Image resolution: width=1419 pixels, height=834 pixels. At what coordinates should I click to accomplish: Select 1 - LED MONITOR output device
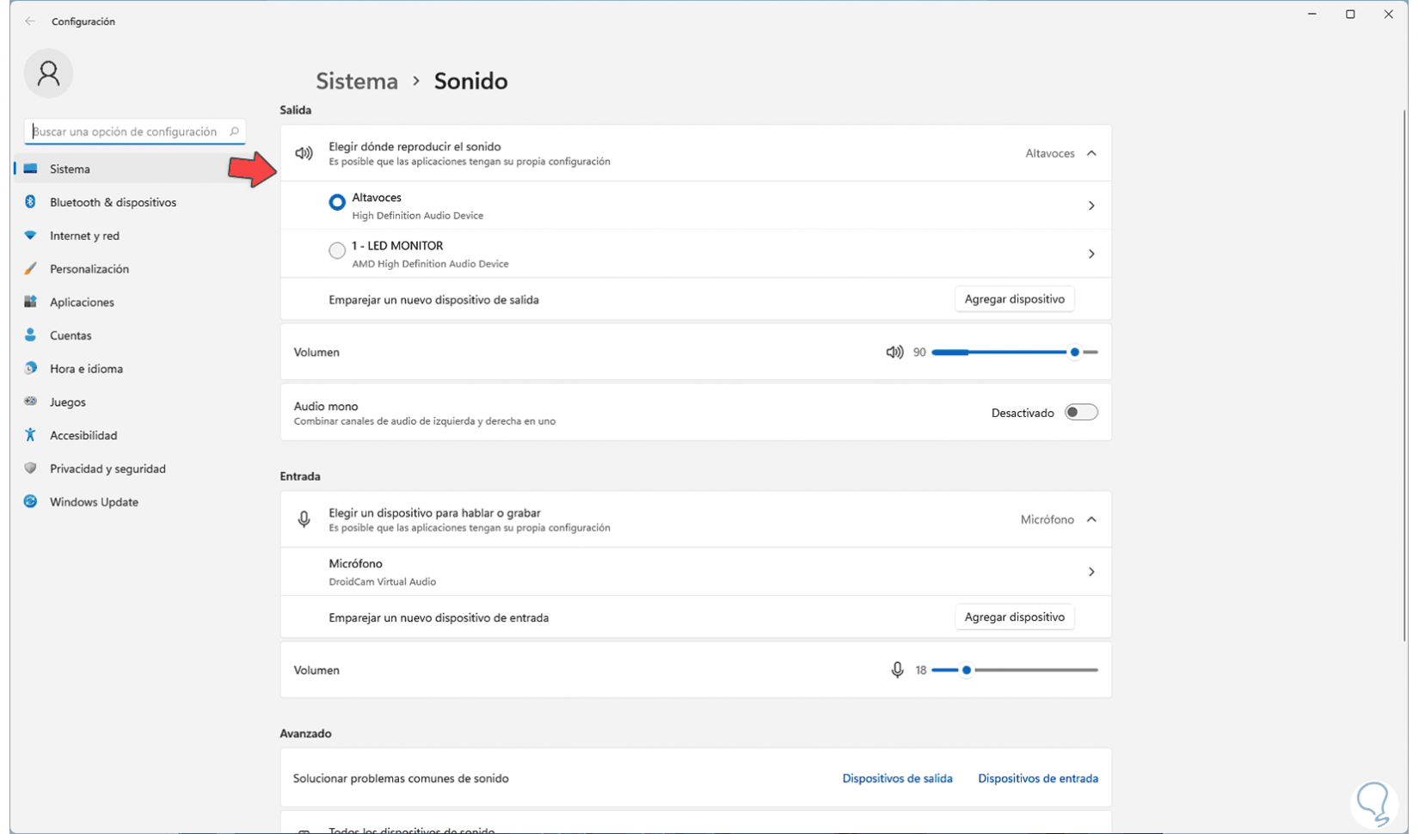pyautogui.click(x=337, y=251)
